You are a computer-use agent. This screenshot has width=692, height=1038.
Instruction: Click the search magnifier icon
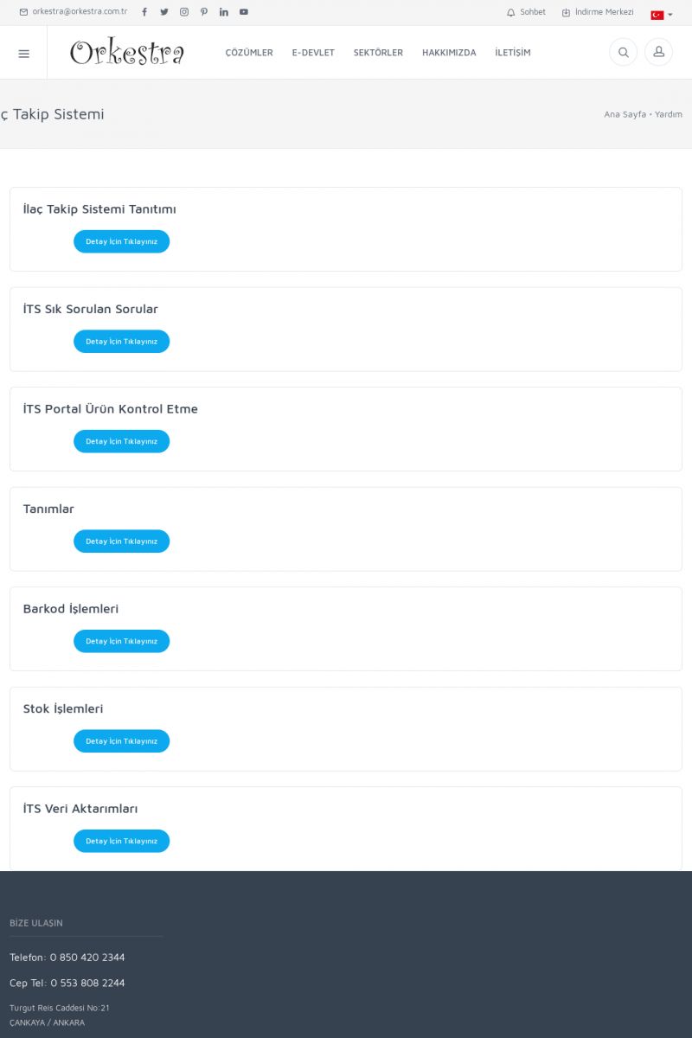point(623,53)
